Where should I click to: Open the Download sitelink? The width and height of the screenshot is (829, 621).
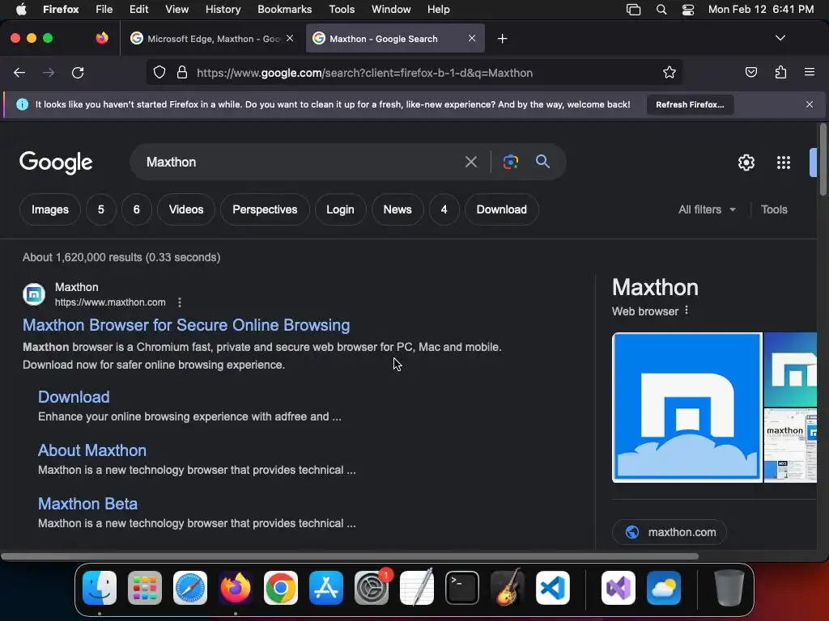click(x=74, y=396)
